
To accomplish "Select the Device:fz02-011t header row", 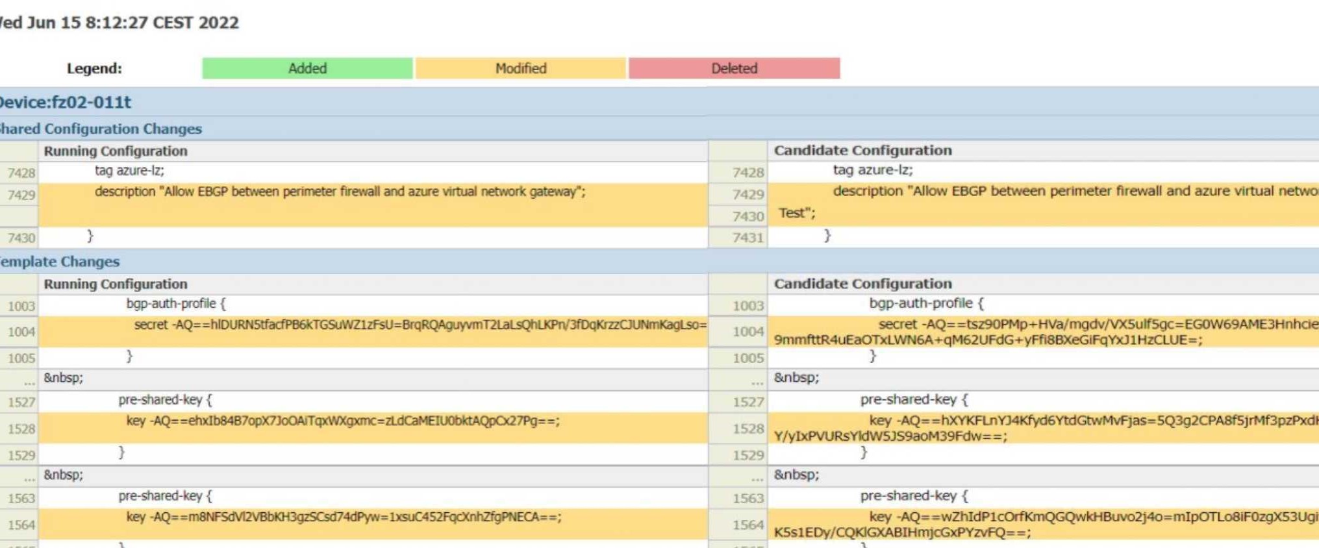I will (66, 102).
